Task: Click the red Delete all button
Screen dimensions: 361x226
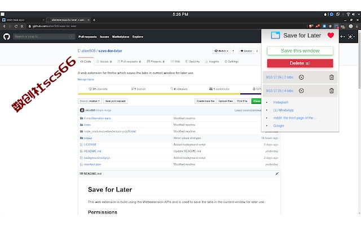Action: coord(300,63)
